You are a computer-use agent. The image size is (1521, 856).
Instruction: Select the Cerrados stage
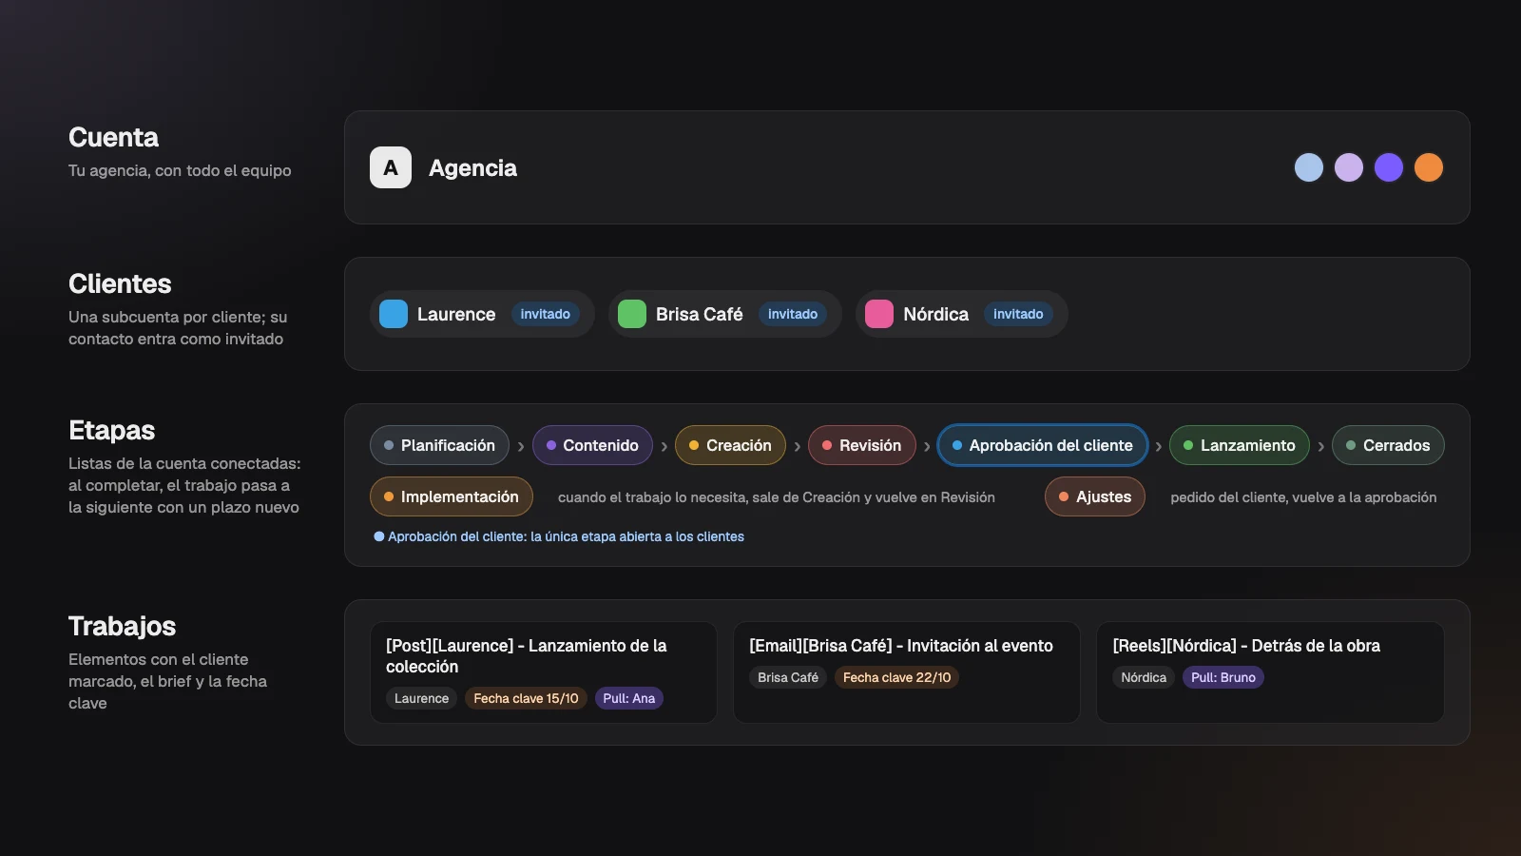point(1388,445)
